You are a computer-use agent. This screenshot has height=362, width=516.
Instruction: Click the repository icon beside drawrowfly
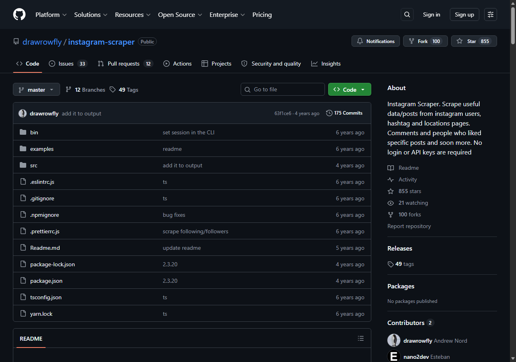(x=16, y=41)
